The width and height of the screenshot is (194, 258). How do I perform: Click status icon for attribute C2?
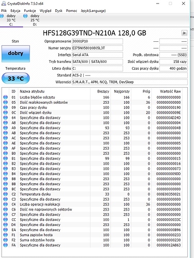(6, 194)
